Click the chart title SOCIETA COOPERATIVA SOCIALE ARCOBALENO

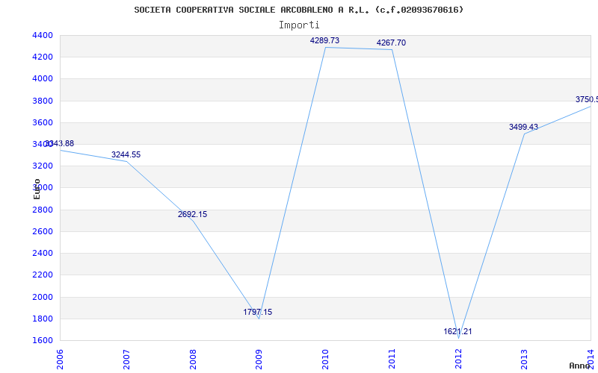pyautogui.click(x=299, y=10)
